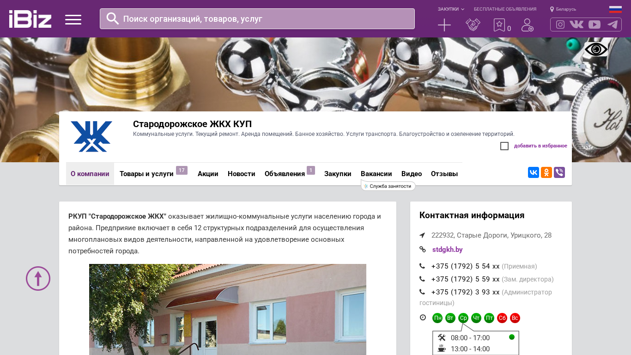The width and height of the screenshot is (631, 355).
Task: Check the добавить в избранное checkbox
Action: coord(504,146)
